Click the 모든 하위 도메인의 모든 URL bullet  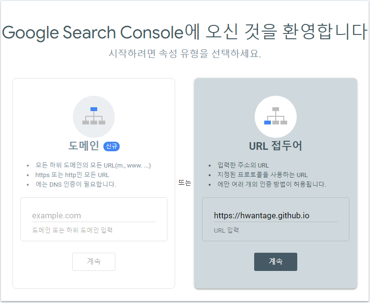[93, 166]
